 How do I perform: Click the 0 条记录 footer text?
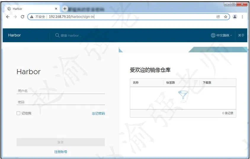tap(228, 113)
